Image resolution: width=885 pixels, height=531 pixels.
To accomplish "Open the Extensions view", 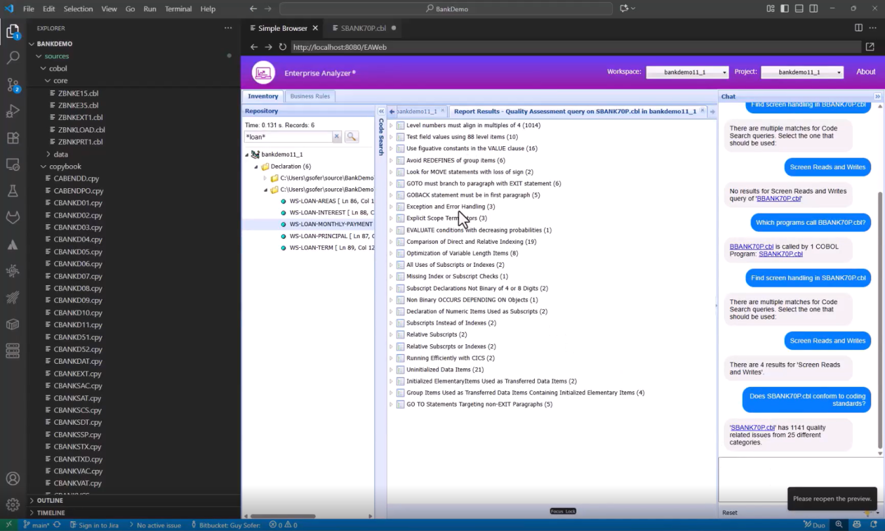I will point(13,139).
